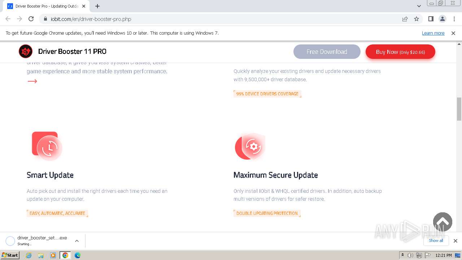Open the Windows Start menu
The image size is (462, 260).
point(10,255)
